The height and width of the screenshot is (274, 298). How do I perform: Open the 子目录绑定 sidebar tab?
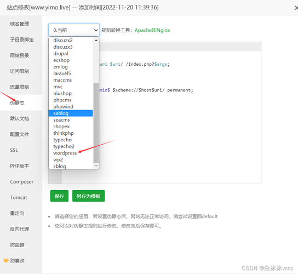(22, 39)
